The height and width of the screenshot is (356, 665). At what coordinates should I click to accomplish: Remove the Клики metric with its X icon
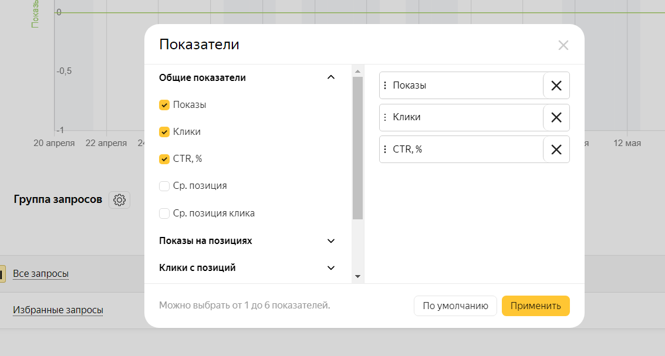pos(556,117)
